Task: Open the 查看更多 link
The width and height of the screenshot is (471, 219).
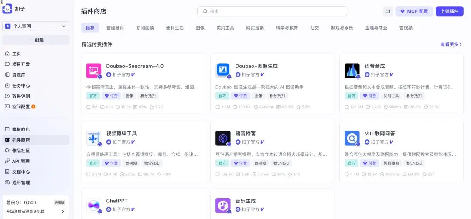Action: [x=451, y=44]
